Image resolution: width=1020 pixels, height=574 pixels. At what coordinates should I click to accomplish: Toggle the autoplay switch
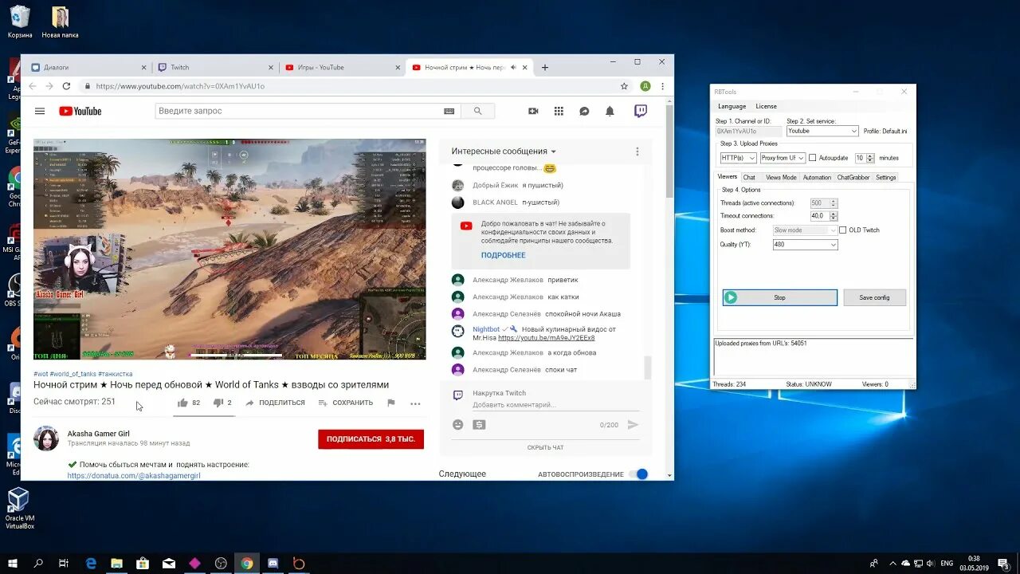click(x=638, y=474)
